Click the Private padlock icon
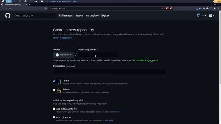Viewport: 221px width, 124px height. click(x=59, y=91)
